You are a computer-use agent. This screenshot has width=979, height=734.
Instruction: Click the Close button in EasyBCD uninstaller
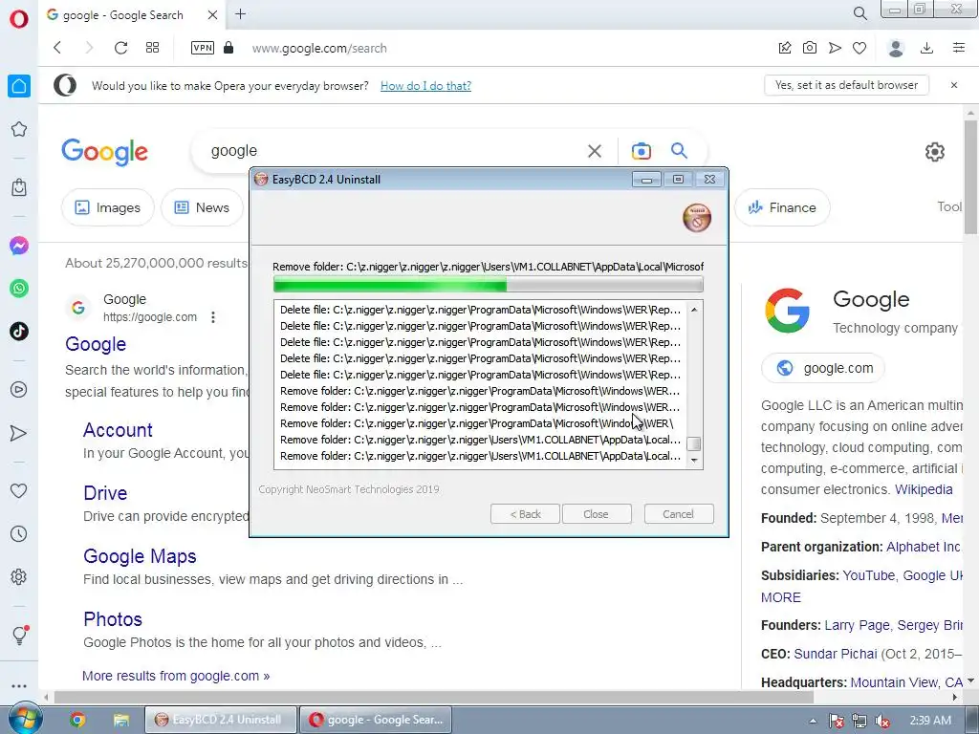click(x=597, y=514)
